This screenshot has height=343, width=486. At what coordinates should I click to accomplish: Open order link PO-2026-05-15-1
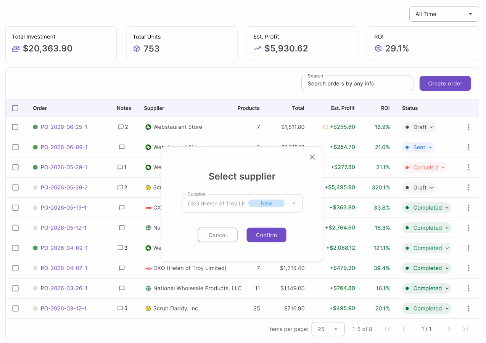coord(64,208)
